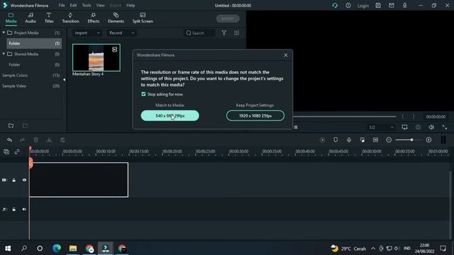Click the preview volume icon
Viewport: 454px width, 255px height.
[x=431, y=127]
